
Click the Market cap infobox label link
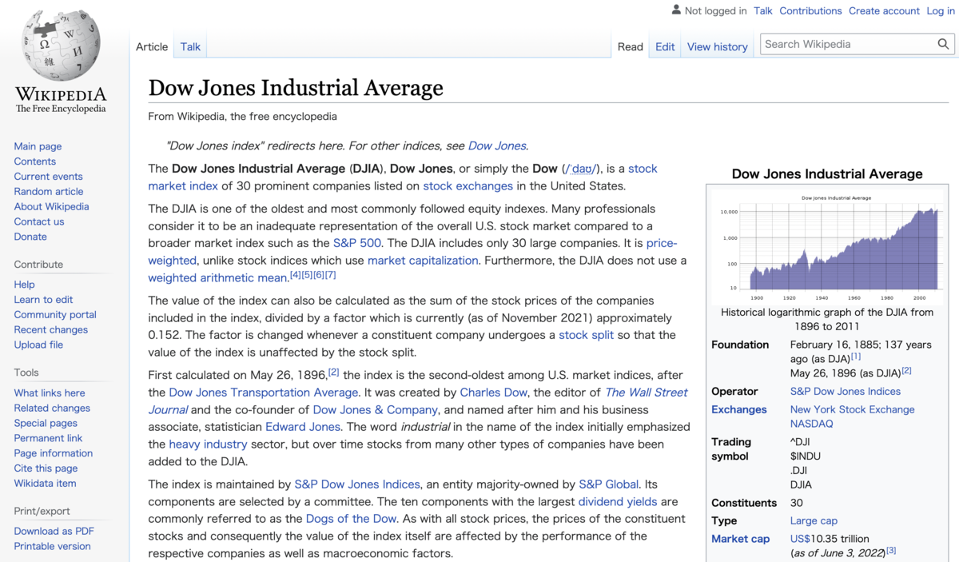click(741, 539)
